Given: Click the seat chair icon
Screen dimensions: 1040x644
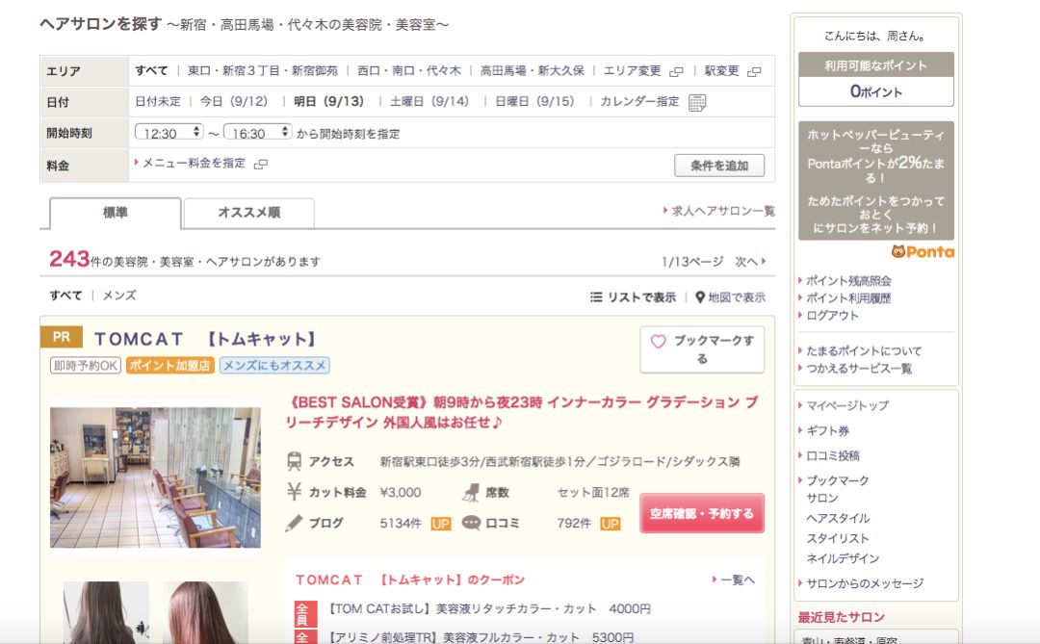Looking at the screenshot, I should point(471,492).
